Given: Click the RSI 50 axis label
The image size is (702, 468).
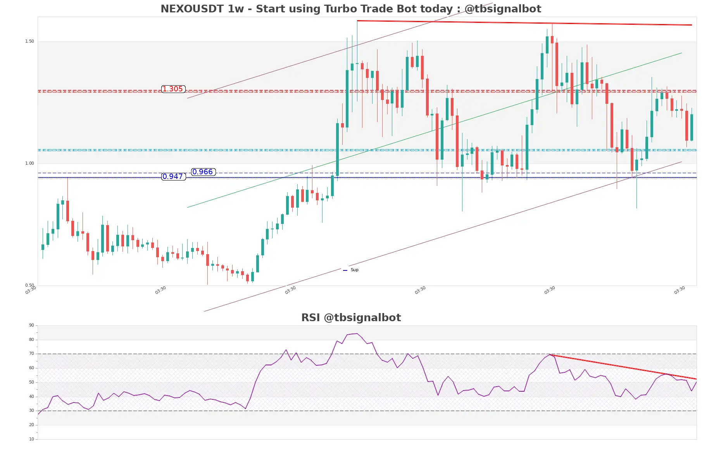Looking at the screenshot, I should 31,382.
